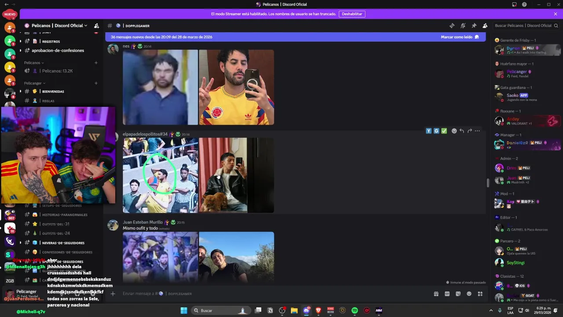Image resolution: width=563 pixels, height=317 pixels.
Task: React with the G emoji shortcut
Action: 436,131
